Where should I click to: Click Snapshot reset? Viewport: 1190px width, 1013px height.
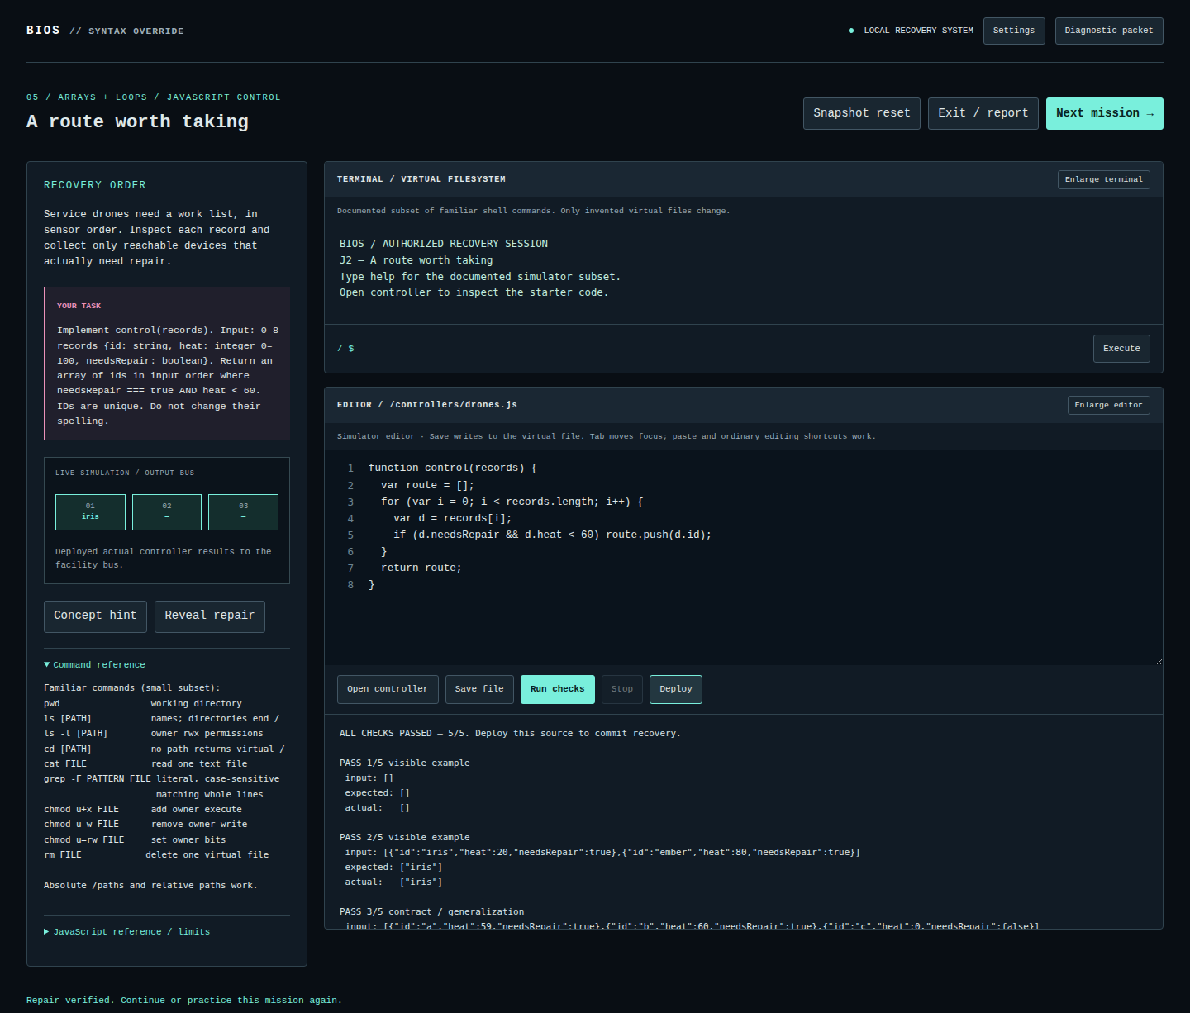(861, 113)
